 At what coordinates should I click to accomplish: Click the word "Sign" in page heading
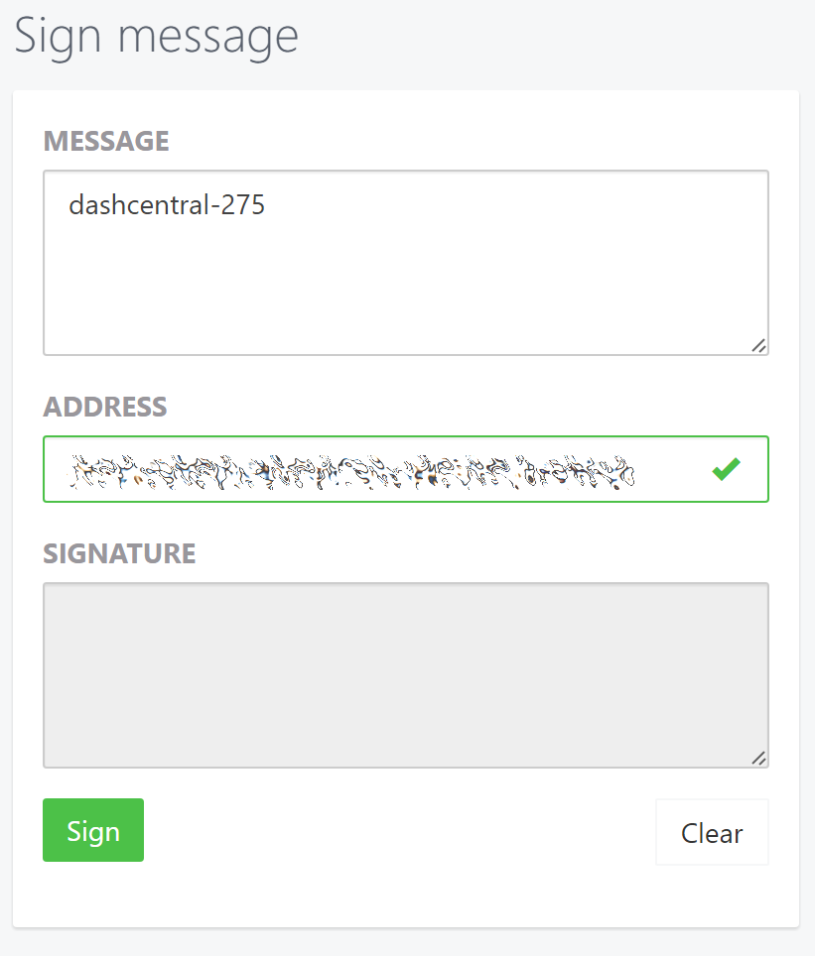tap(54, 37)
